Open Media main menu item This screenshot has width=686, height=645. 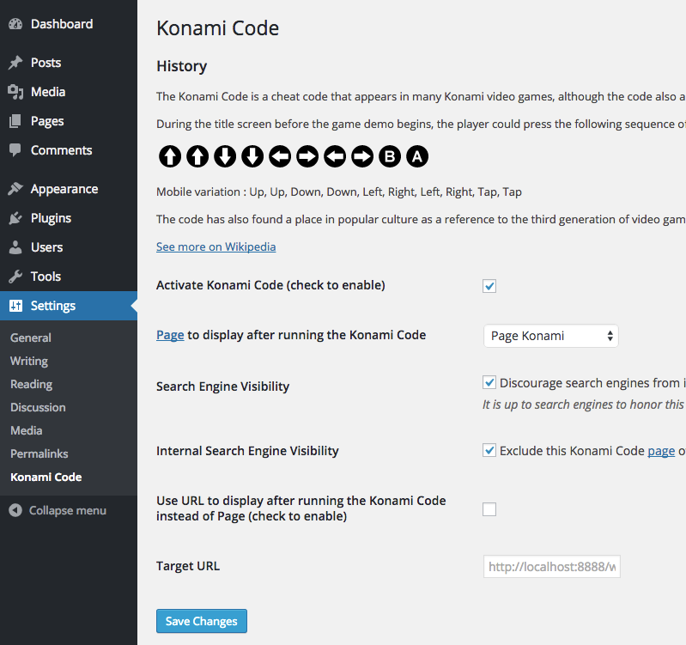coord(69,92)
